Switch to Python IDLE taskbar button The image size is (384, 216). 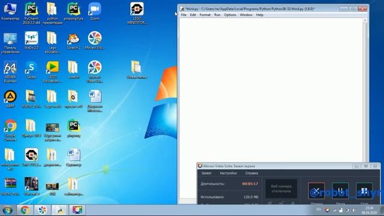tap(59, 210)
